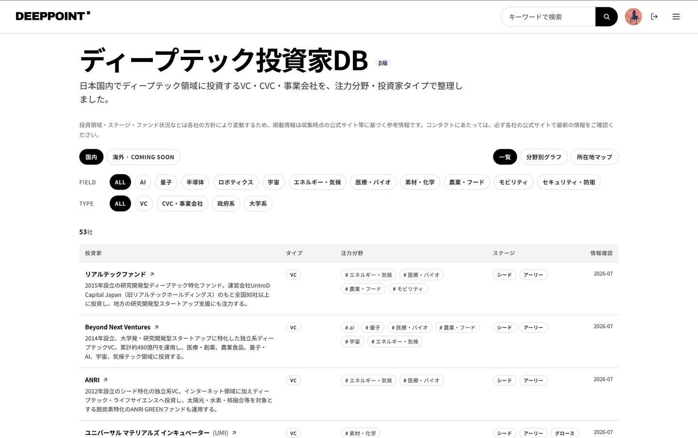
Task: Filter by 農業・フード field
Action: 467,182
